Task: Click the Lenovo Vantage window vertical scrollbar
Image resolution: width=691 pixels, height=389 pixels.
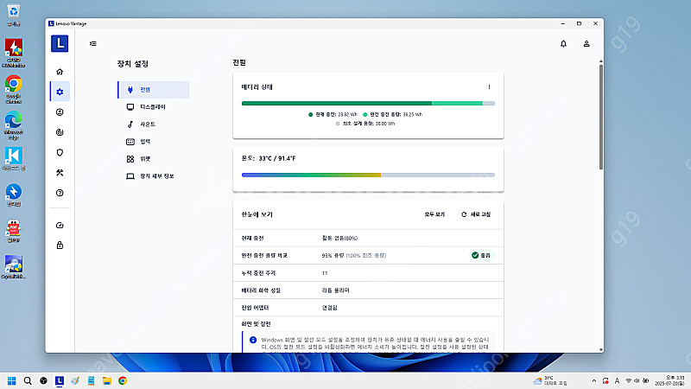Action: (x=600, y=117)
